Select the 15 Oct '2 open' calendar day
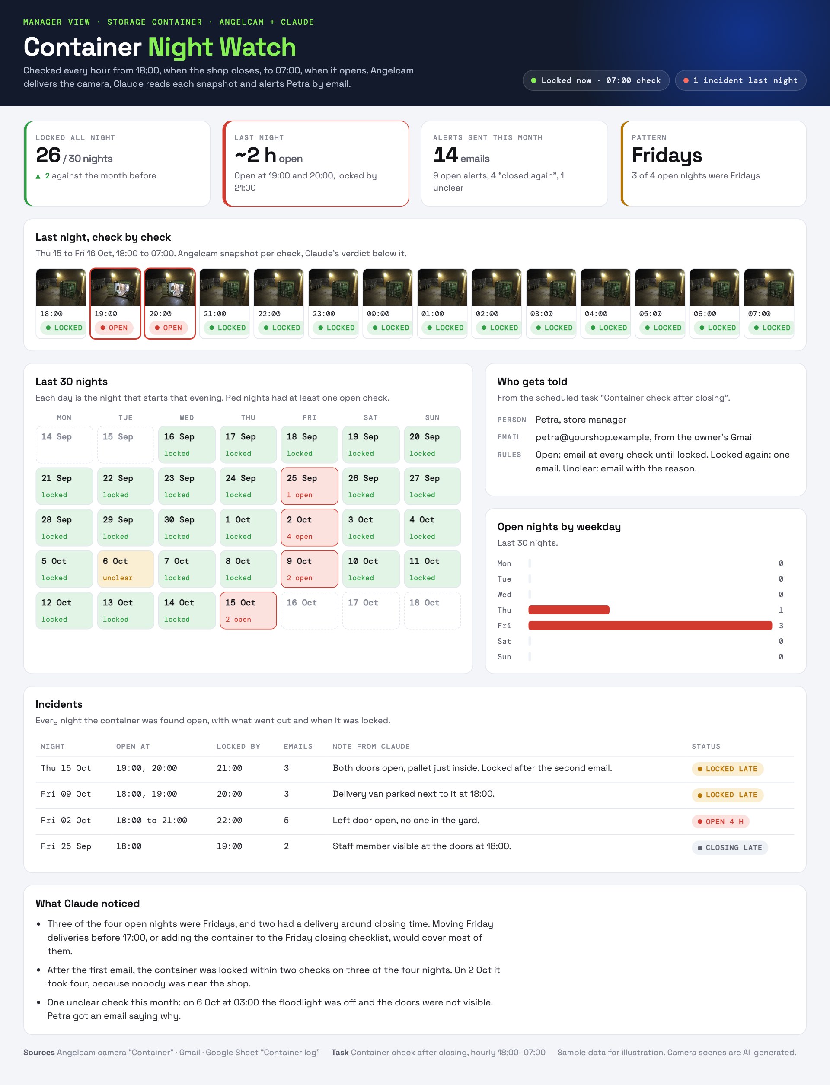 [x=248, y=611]
